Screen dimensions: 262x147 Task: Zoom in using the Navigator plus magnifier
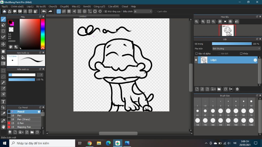(x=203, y=21)
